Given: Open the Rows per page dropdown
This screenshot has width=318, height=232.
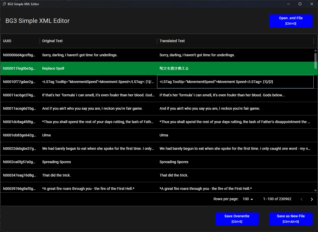Looking at the screenshot, I should (x=248, y=199).
